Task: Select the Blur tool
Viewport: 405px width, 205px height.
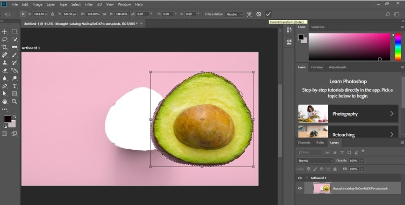Action: click(5, 78)
